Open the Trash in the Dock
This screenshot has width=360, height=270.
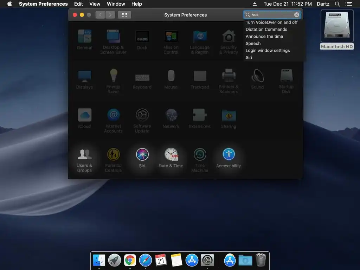(261, 260)
